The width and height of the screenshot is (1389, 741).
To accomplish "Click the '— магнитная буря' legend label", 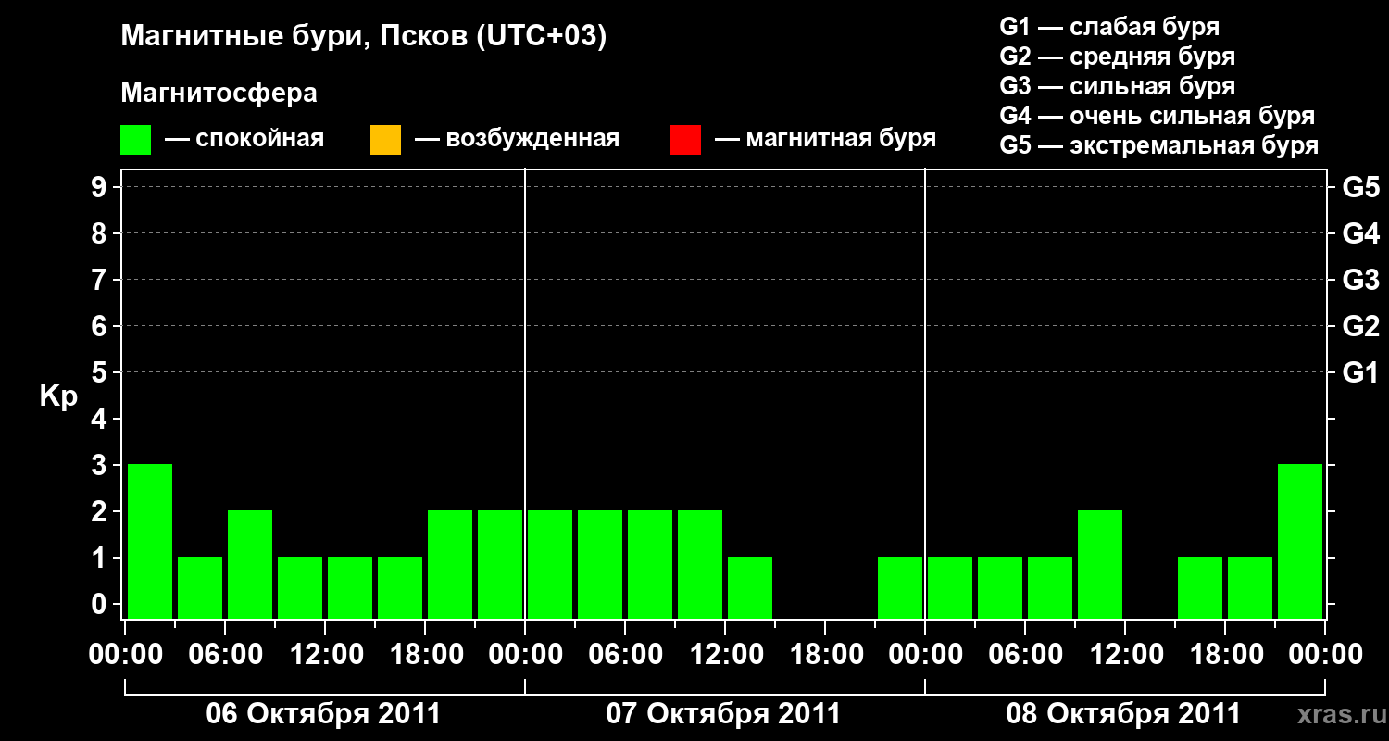I will (x=826, y=139).
